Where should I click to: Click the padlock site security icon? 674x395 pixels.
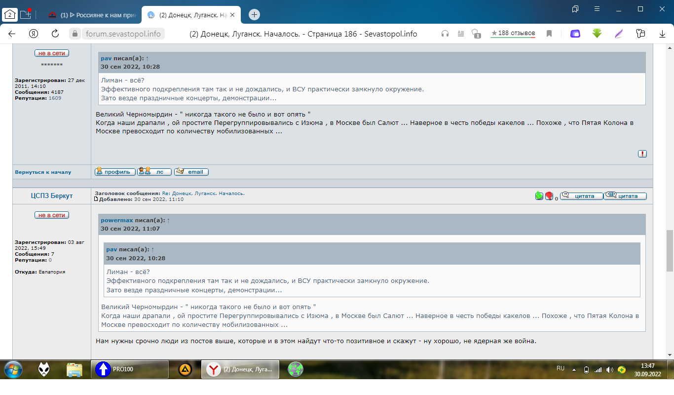75,34
